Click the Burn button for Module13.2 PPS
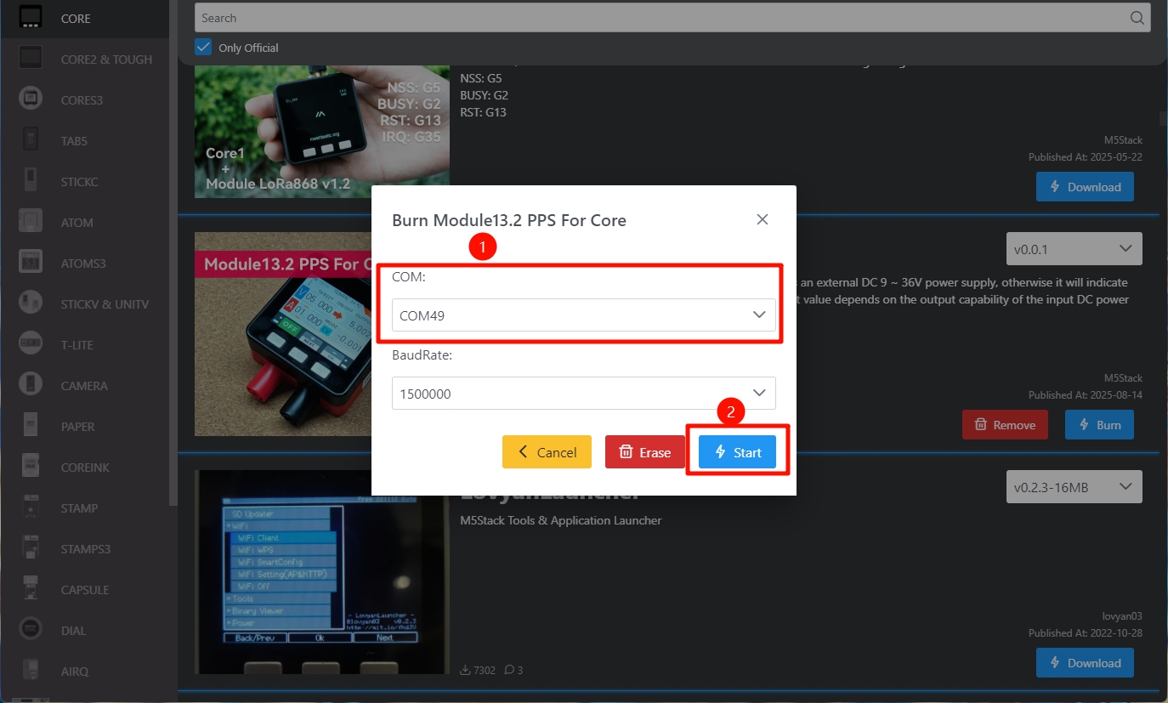The image size is (1168, 703). 1099,425
